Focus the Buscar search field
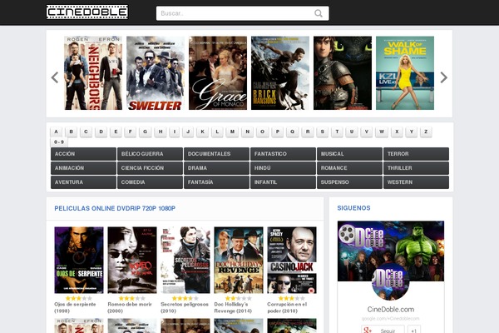The width and height of the screenshot is (499, 333). click(243, 13)
